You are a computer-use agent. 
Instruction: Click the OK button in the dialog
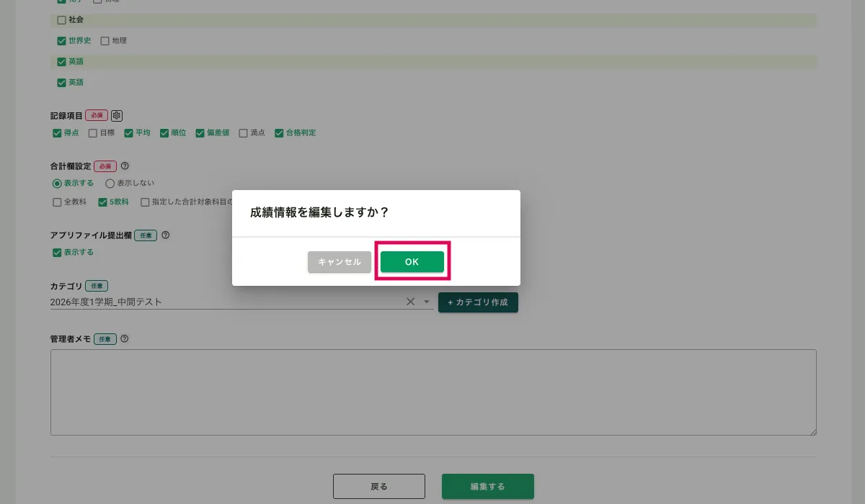coord(412,262)
